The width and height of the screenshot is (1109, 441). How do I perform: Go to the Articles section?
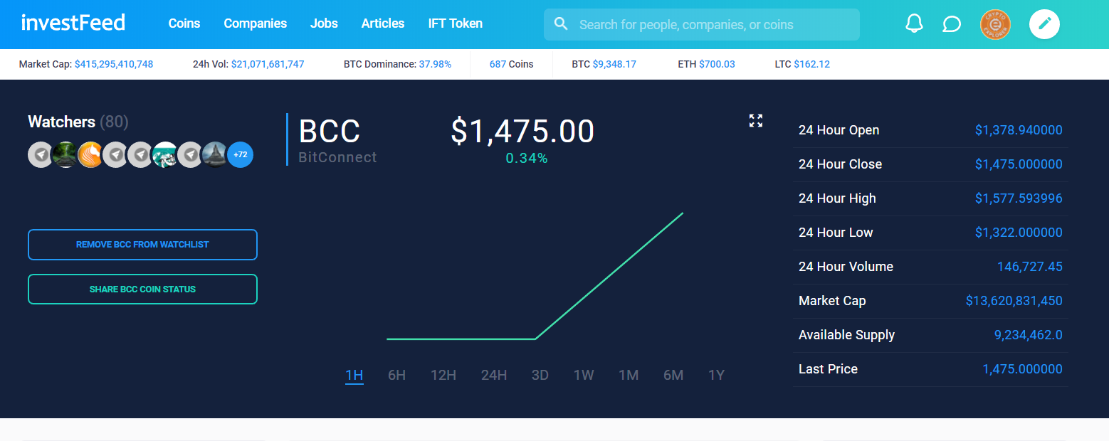pyautogui.click(x=383, y=23)
